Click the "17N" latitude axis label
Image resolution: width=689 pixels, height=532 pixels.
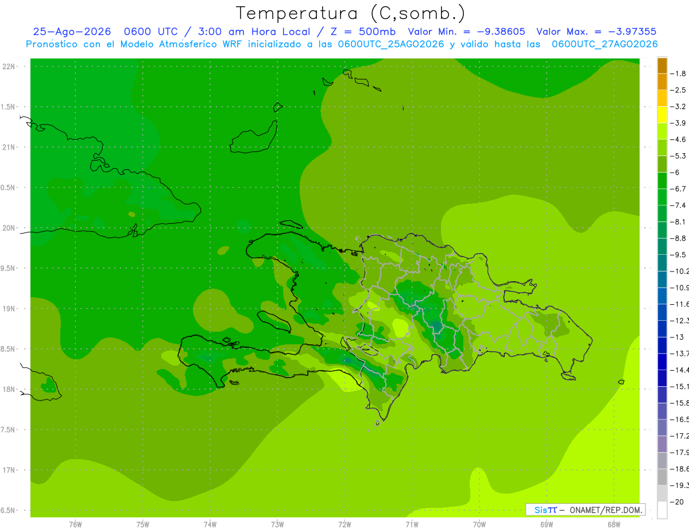[10, 470]
